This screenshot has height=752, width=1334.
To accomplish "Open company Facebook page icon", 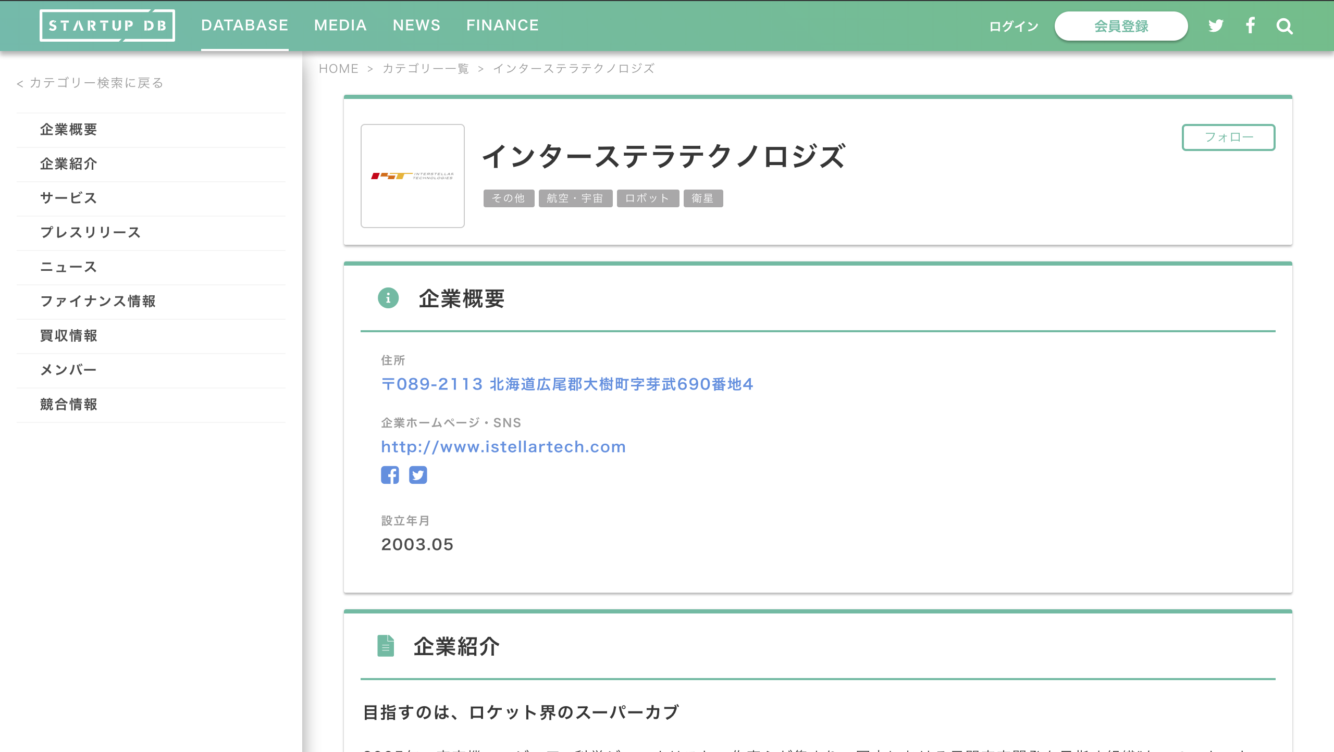I will [390, 475].
